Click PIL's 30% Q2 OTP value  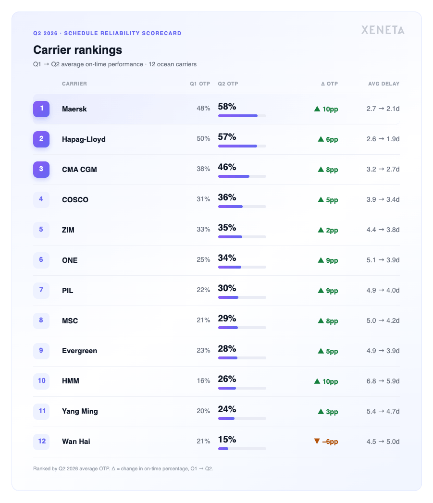pyautogui.click(x=227, y=288)
